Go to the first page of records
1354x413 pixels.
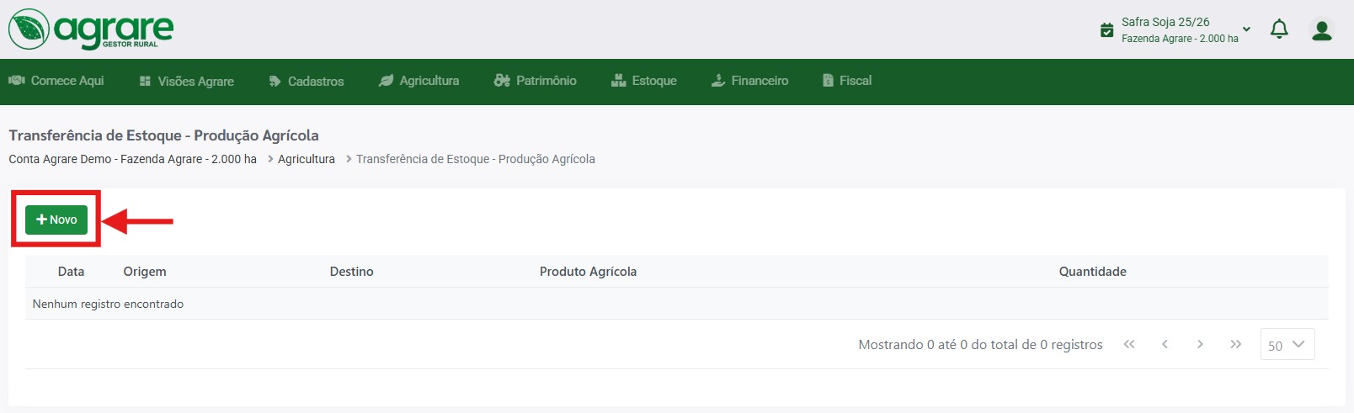click(x=1129, y=344)
